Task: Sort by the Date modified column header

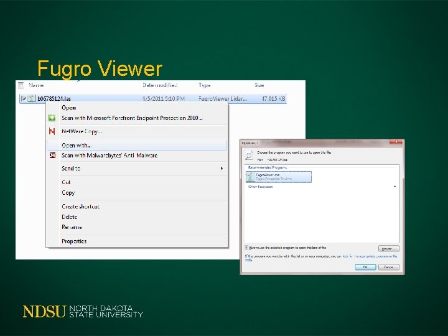Action: (x=160, y=85)
